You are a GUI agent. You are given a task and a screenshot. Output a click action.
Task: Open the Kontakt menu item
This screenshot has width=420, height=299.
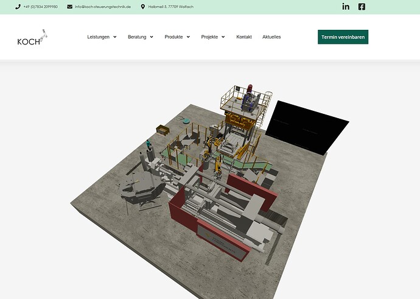(x=244, y=37)
